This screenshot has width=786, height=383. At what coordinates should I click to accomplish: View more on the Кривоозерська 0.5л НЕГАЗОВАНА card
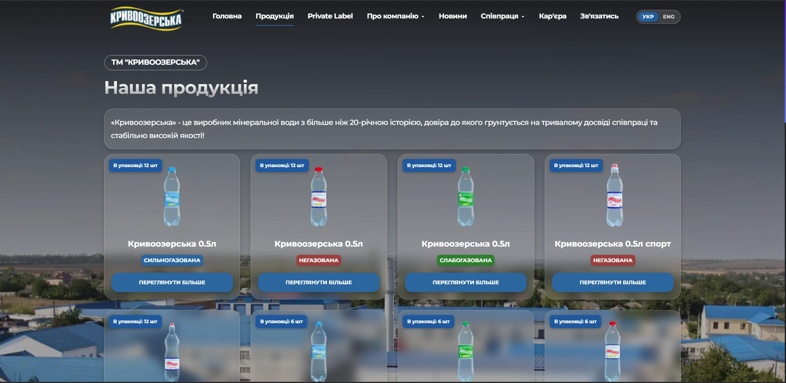coord(319,282)
